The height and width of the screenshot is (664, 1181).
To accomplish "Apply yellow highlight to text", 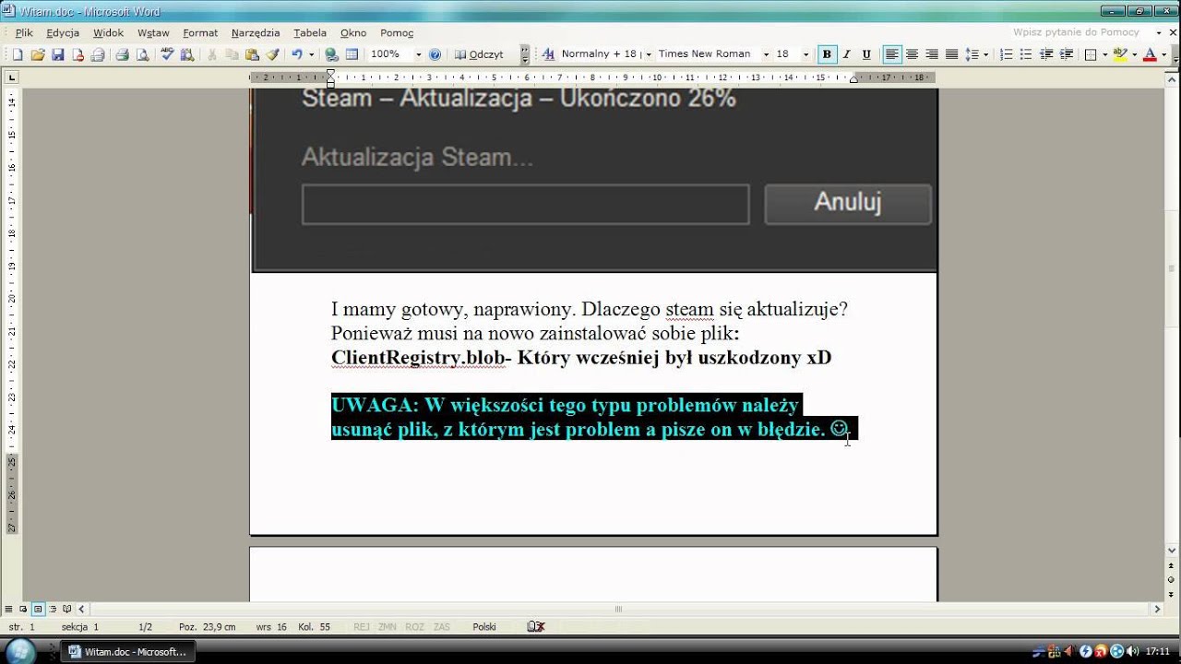I will point(1119,54).
